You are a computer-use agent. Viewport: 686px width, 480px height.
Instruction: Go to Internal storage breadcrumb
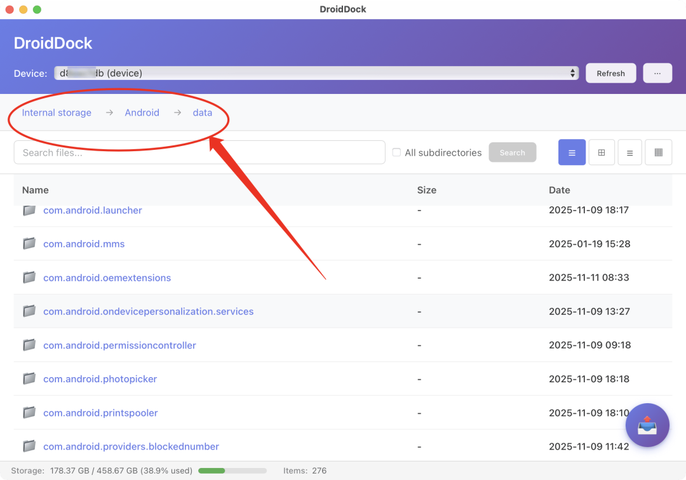pyautogui.click(x=57, y=113)
